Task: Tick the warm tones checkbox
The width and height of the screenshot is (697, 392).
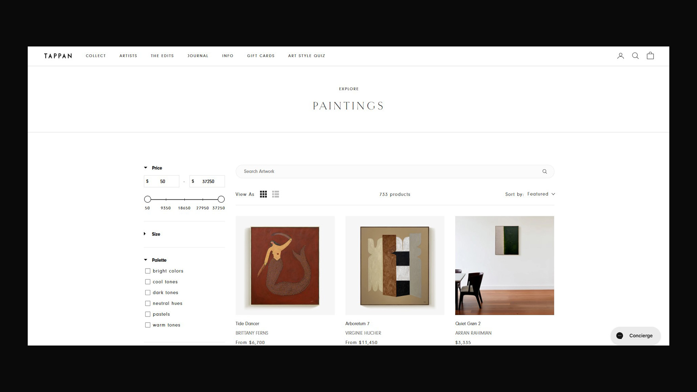Action: point(148,325)
